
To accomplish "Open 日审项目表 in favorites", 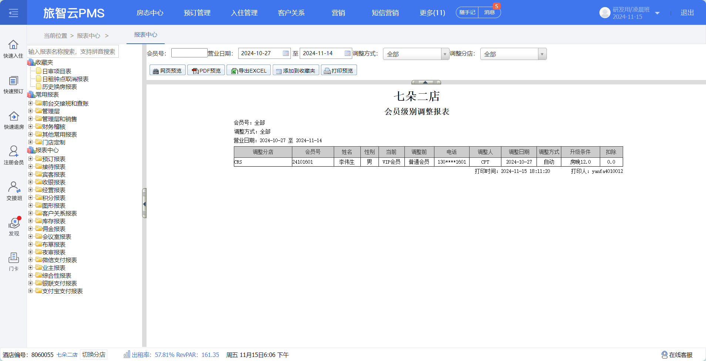I will click(x=57, y=71).
